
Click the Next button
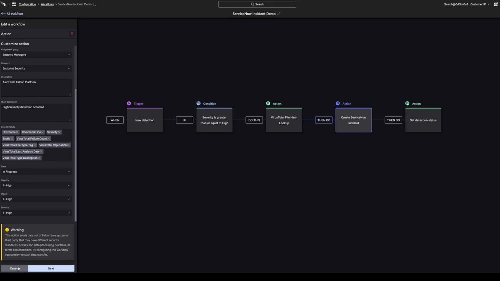tap(51, 268)
